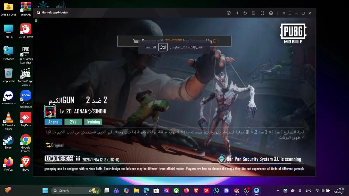
Task: Toggle fullscreen mode icon in Gameloop
Action: (x=262, y=13)
